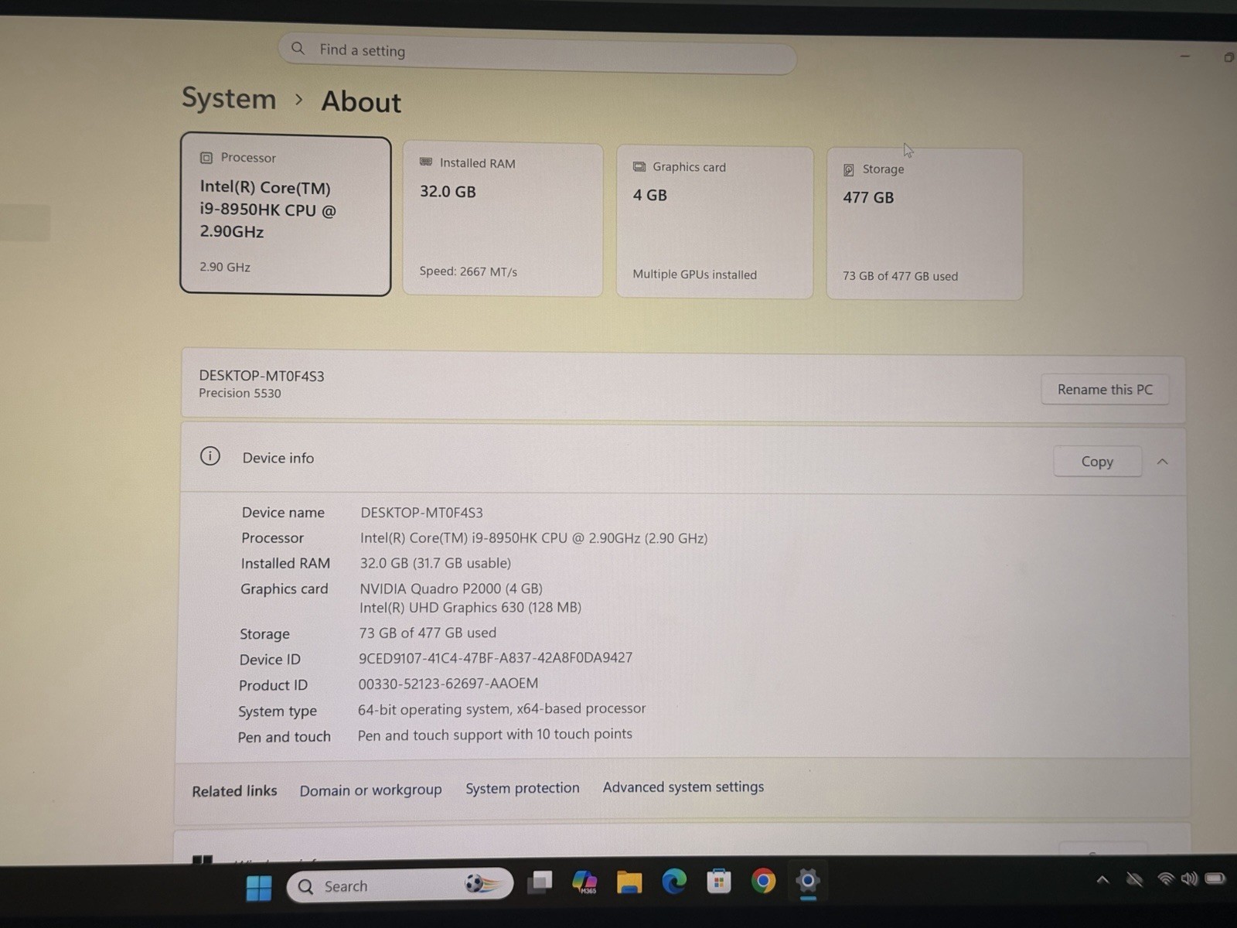
Task: Select the Installed RAM 32.0 GB card
Action: [503, 219]
